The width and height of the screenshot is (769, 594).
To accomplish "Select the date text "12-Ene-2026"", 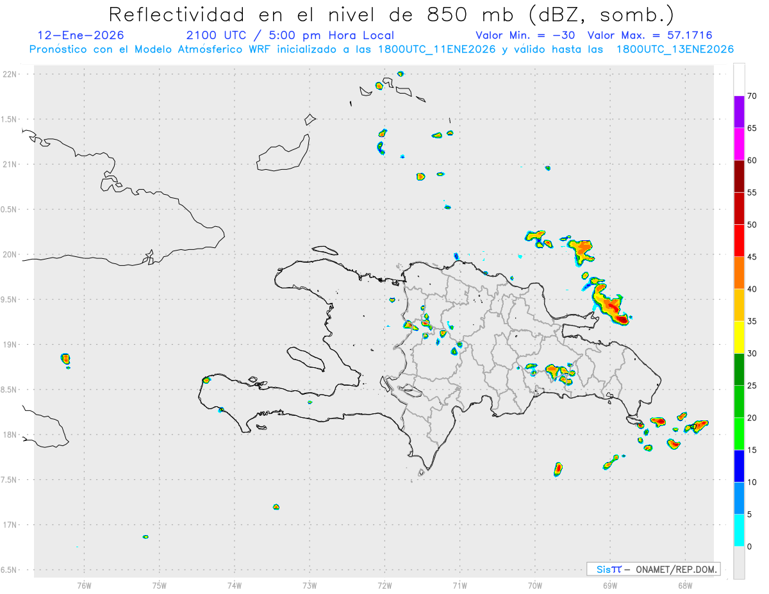I will 81,35.
